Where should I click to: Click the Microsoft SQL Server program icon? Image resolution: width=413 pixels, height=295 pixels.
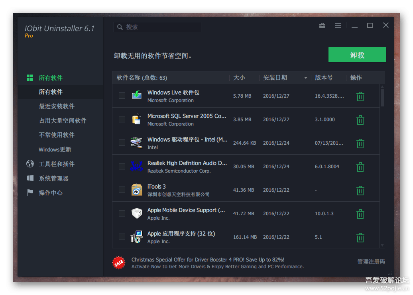[136, 119]
